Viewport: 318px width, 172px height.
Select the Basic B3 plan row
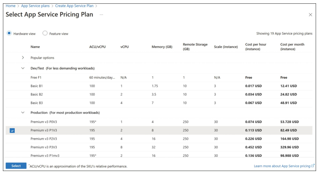pyautogui.click(x=159, y=103)
